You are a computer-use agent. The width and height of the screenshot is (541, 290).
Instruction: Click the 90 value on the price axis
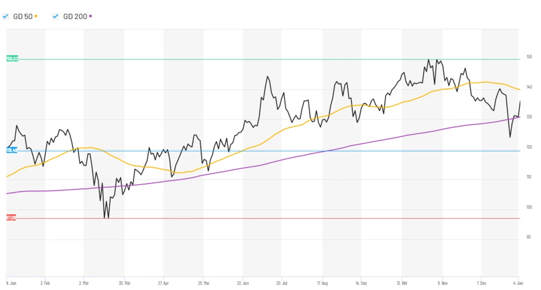coord(529,237)
